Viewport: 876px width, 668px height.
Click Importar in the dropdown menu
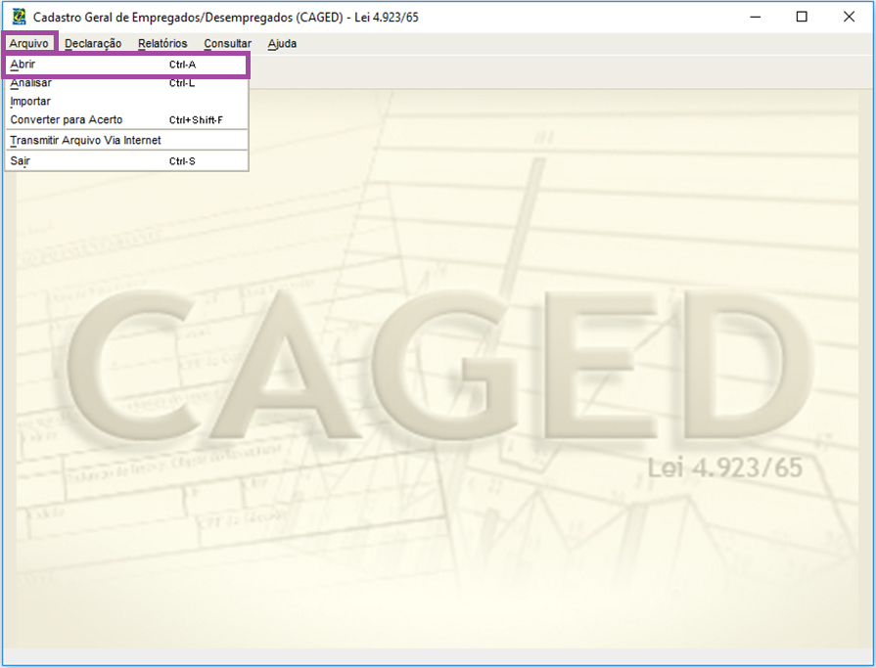coord(127,102)
